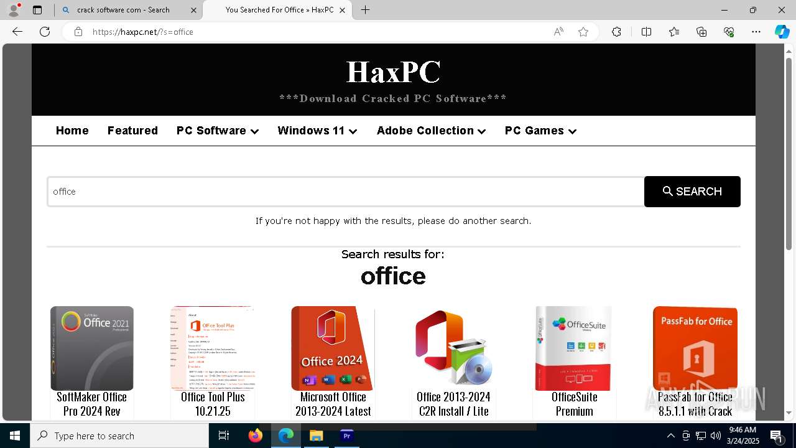Open Settings and more ellipsis menu
Screen dimensions: 796x448
(x=756, y=32)
